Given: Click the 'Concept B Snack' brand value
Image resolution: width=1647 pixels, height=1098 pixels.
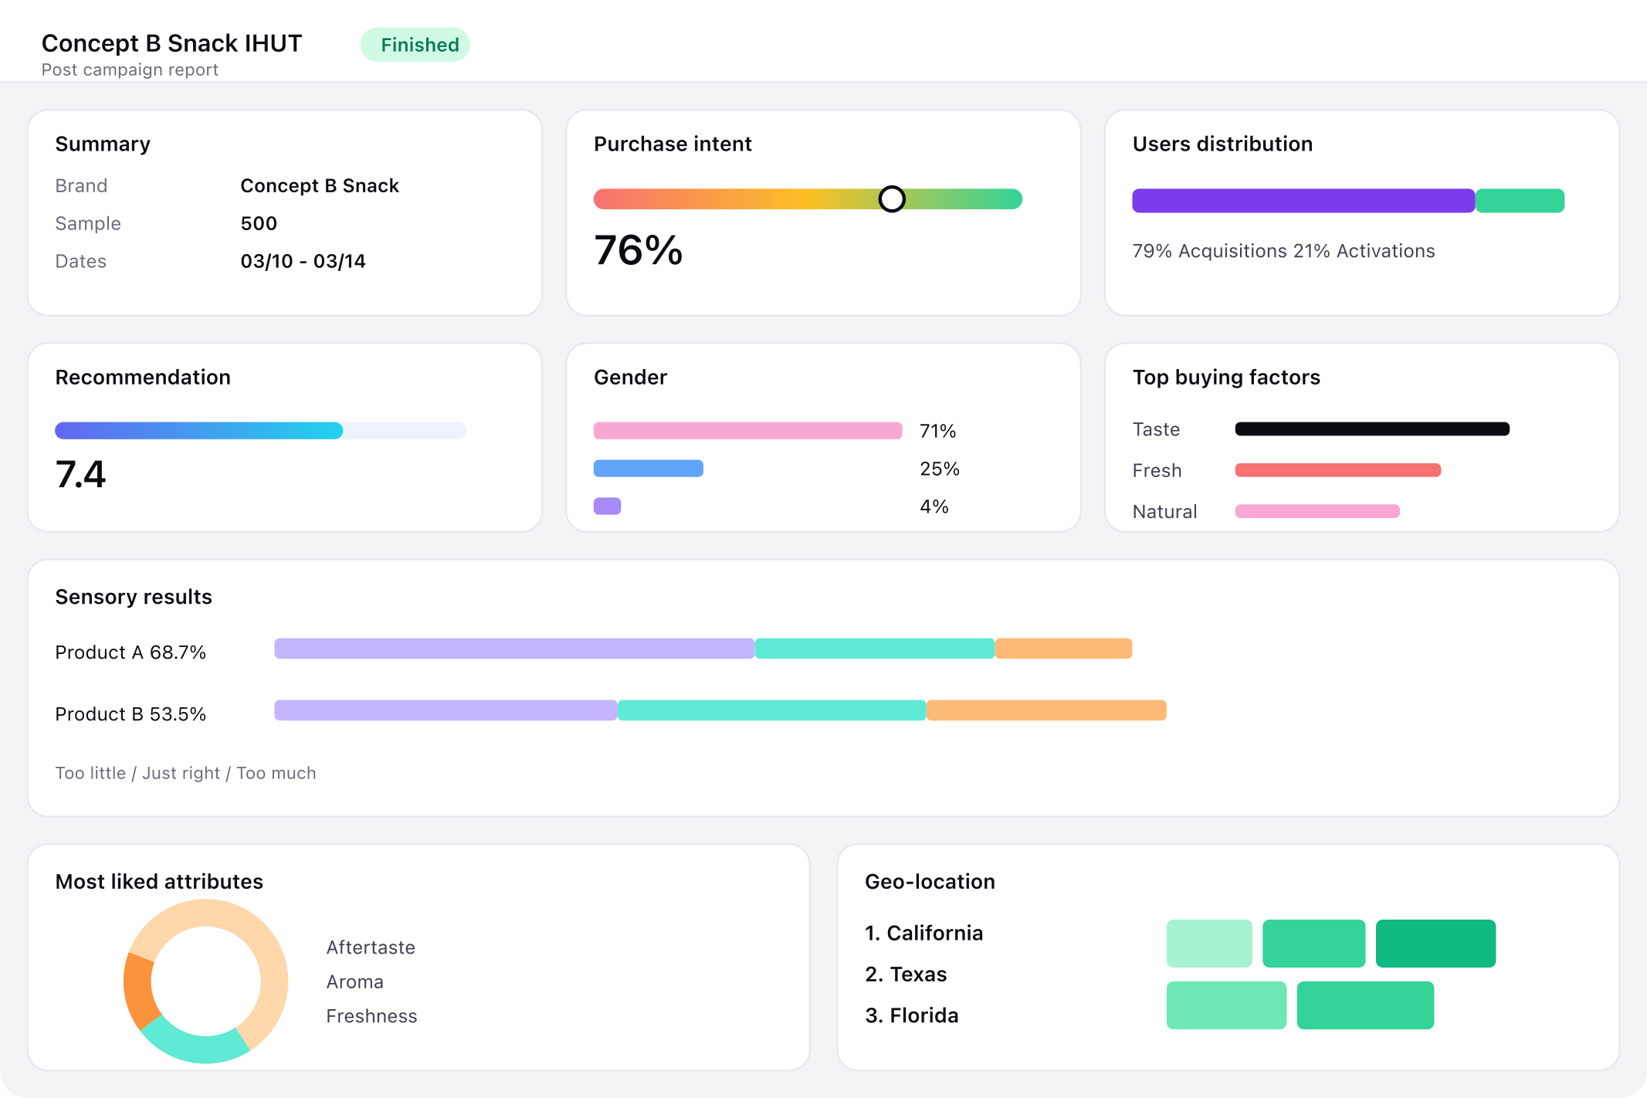Looking at the screenshot, I should pyautogui.click(x=320, y=185).
